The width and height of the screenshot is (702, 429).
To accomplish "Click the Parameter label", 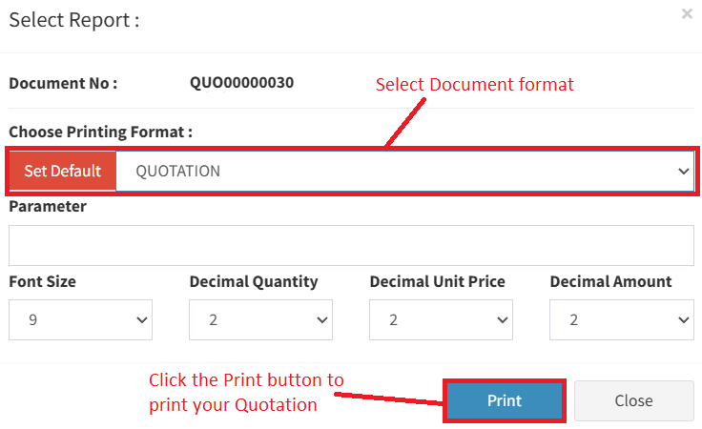I will (x=48, y=206).
